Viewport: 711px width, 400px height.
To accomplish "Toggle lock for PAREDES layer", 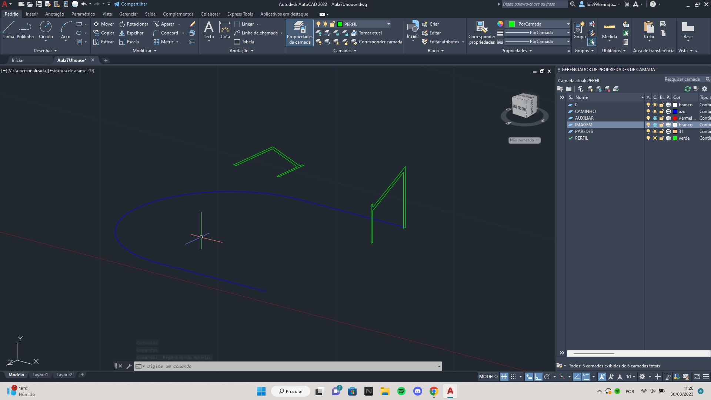I will coord(661,131).
